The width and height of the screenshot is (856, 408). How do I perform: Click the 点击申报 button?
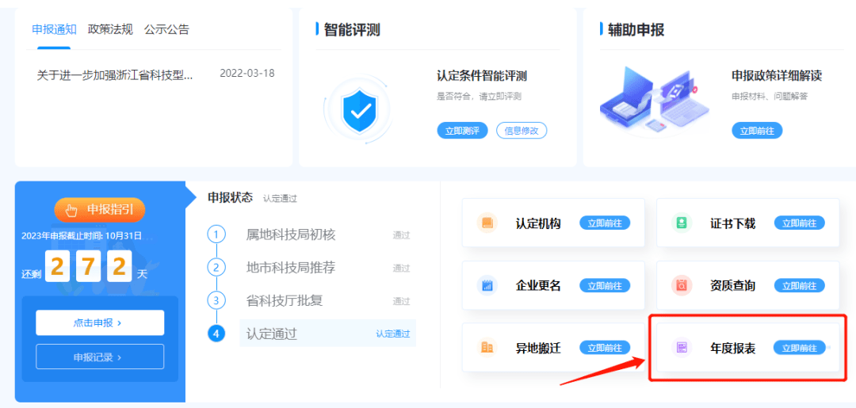(x=100, y=323)
